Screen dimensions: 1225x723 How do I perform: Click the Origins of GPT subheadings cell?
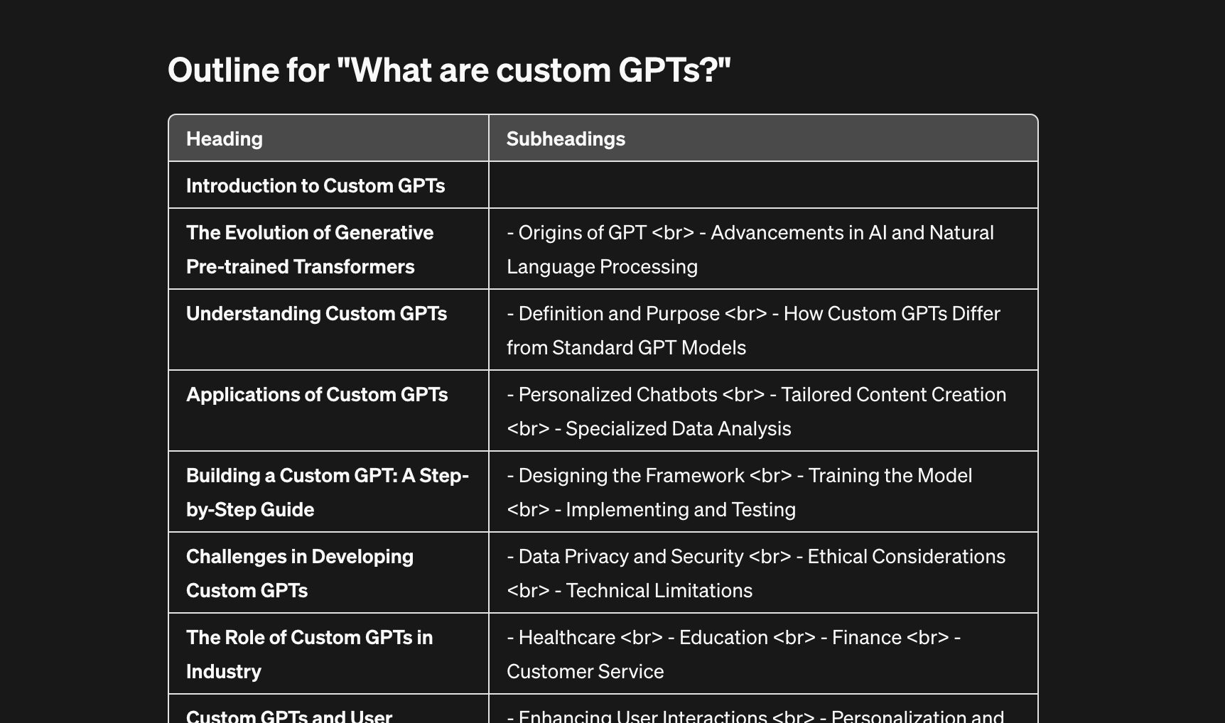763,249
